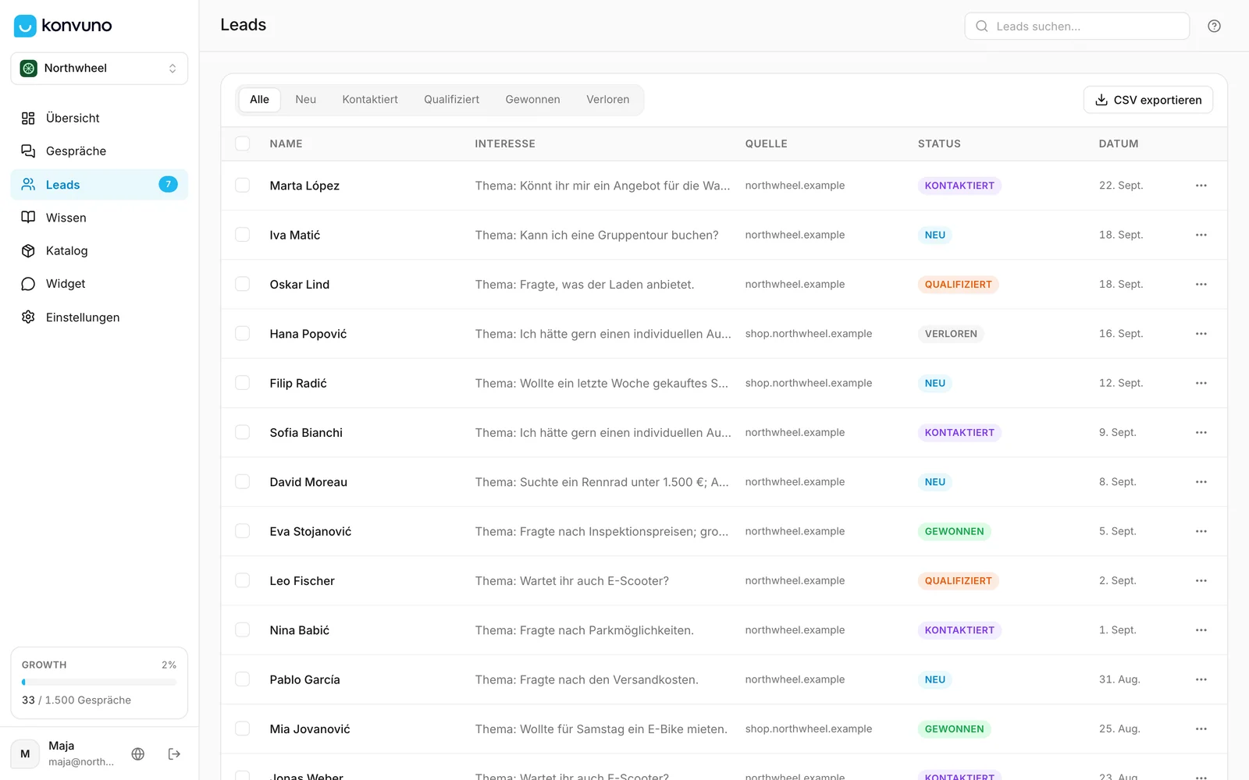
Task: Log out using the exit icon
Action: click(174, 753)
